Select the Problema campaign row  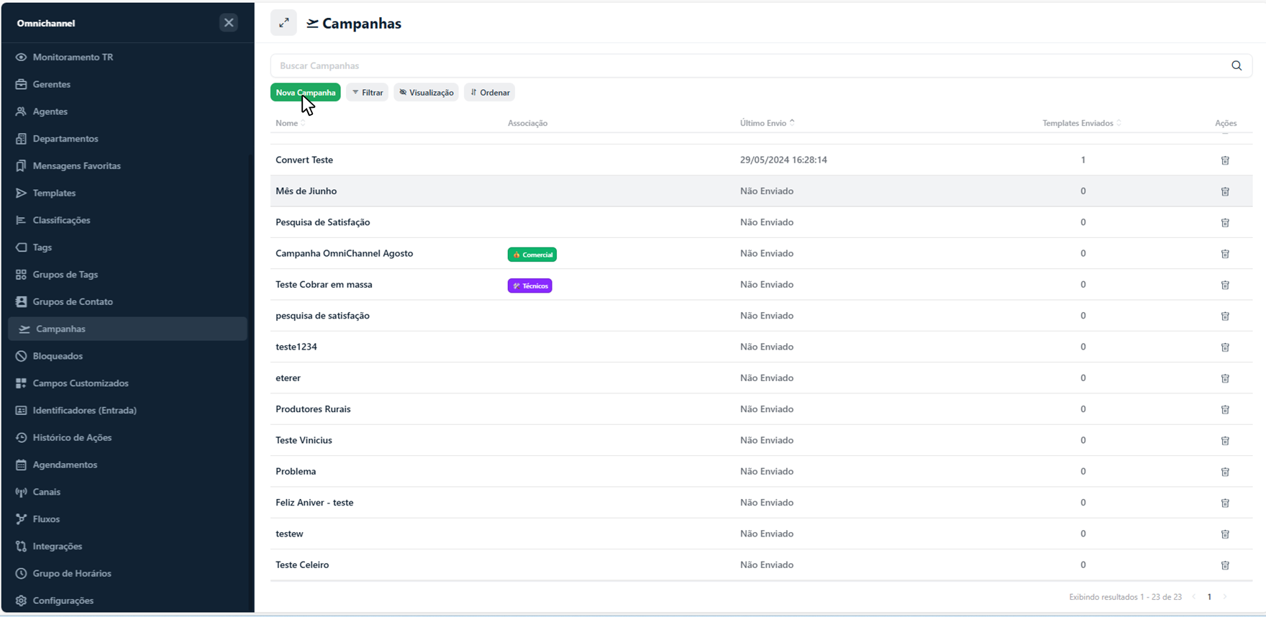[761, 471]
